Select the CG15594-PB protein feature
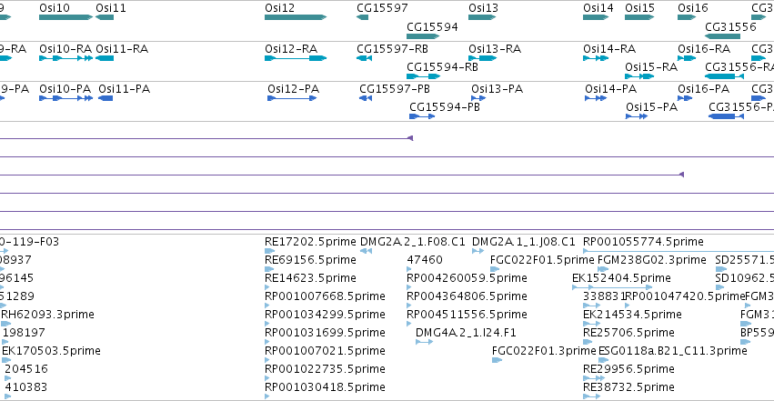The height and width of the screenshot is (401, 774). pyautogui.click(x=422, y=116)
